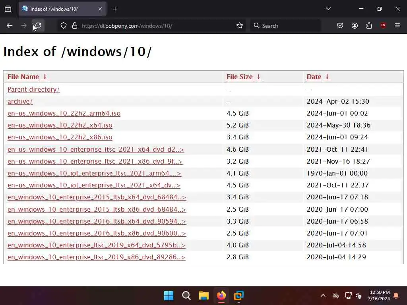Download en-us_windows_10_22h2_arm64.iso
This screenshot has height=305, width=407.
[64, 113]
